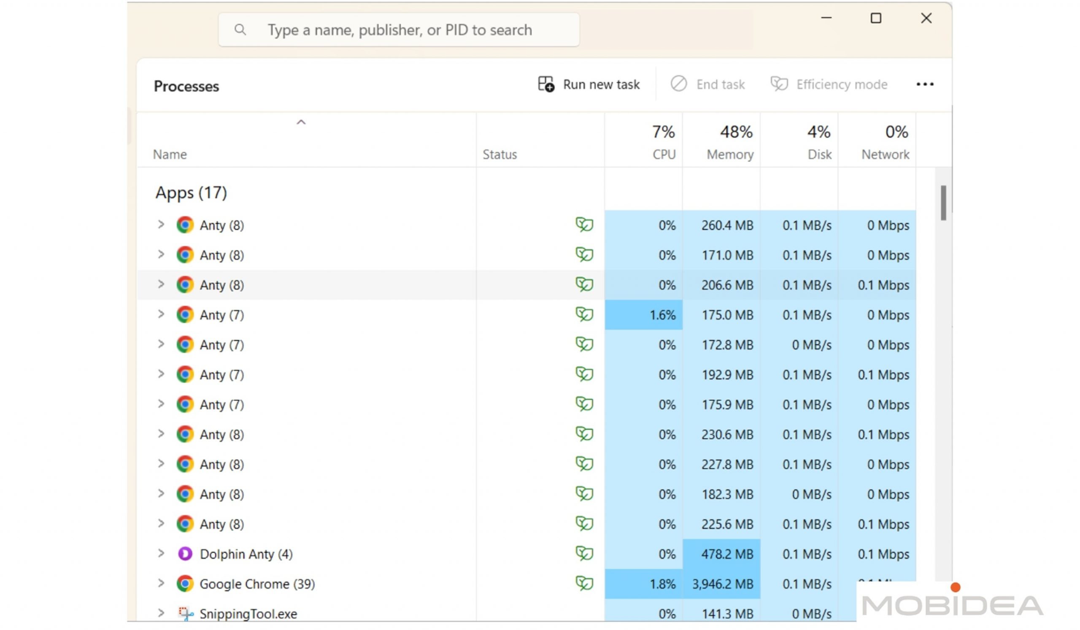
Task: Click the Run new task button
Action: coord(589,84)
